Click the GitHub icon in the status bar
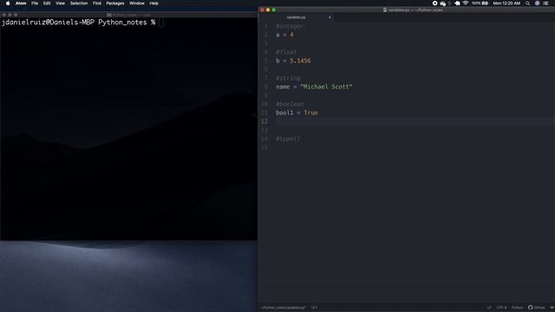This screenshot has height=312, width=555. (530, 308)
